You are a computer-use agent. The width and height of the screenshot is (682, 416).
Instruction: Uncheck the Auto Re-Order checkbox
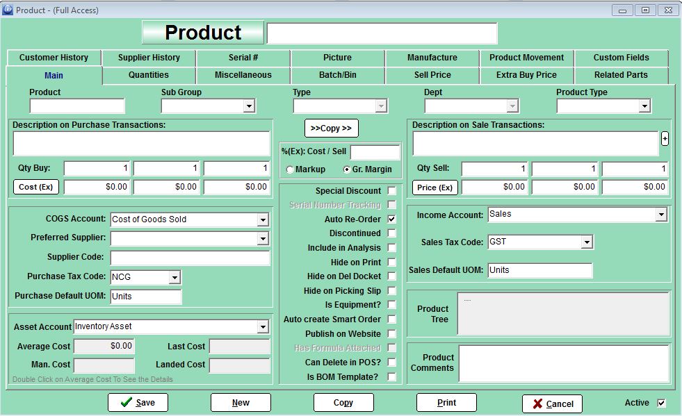pyautogui.click(x=392, y=219)
